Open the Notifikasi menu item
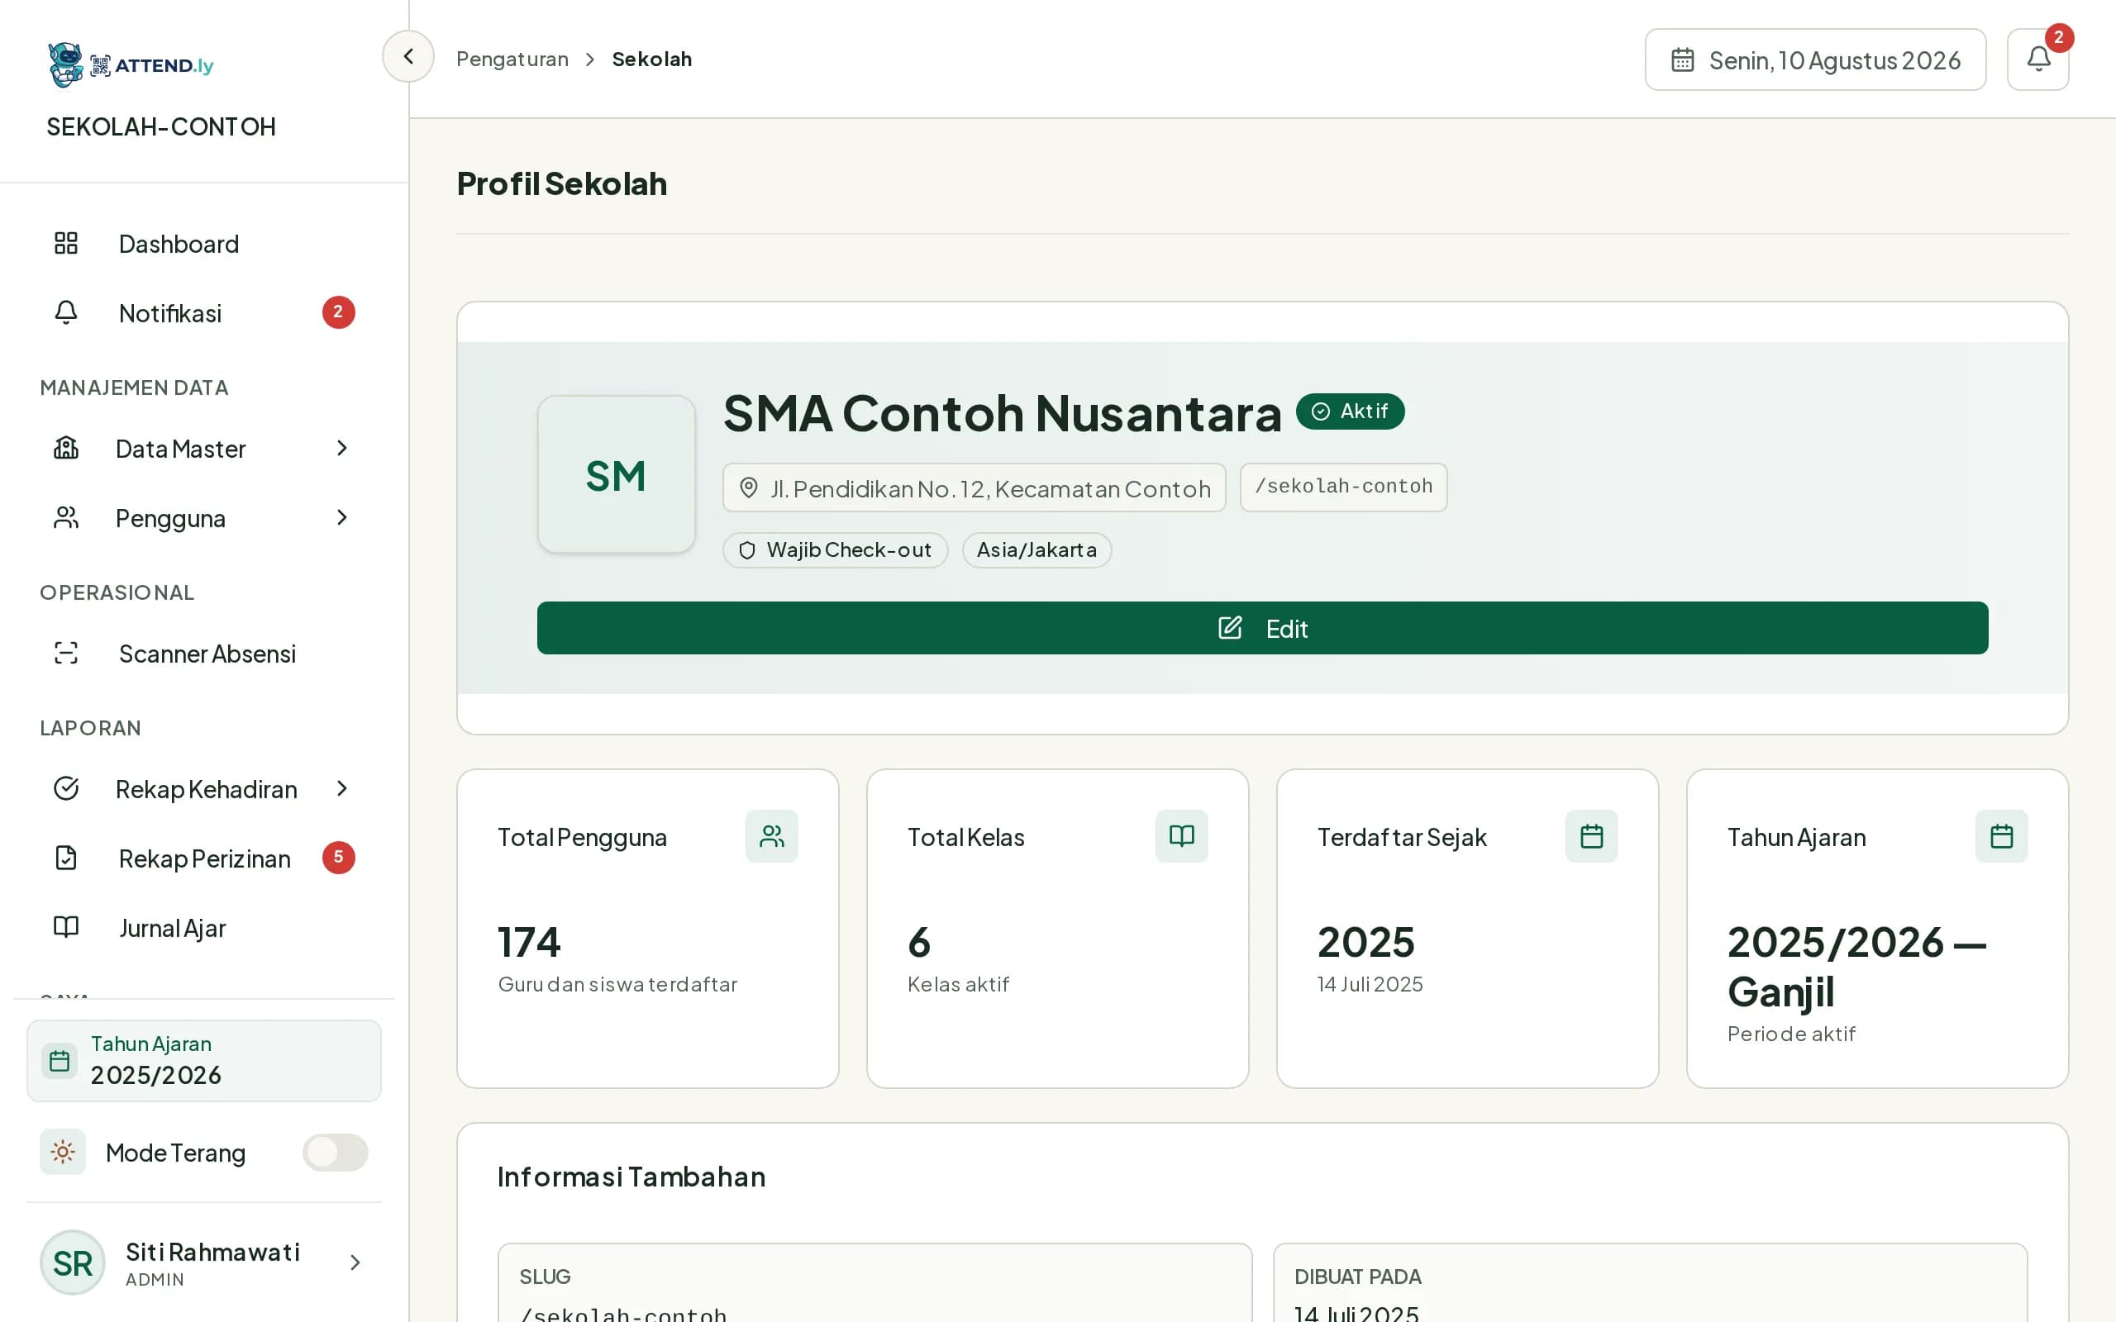 tap(203, 313)
